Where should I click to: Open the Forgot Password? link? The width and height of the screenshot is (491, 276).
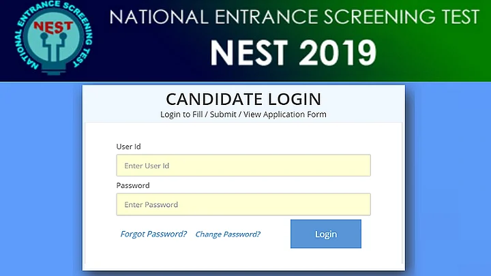(x=153, y=234)
